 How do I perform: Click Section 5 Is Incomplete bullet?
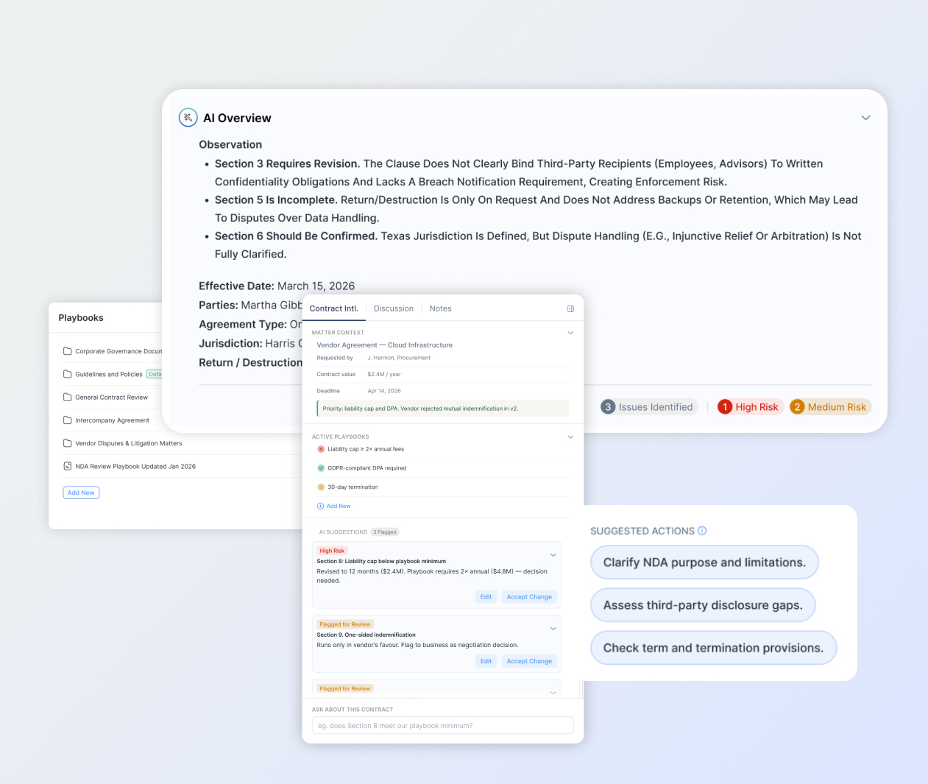pos(536,209)
